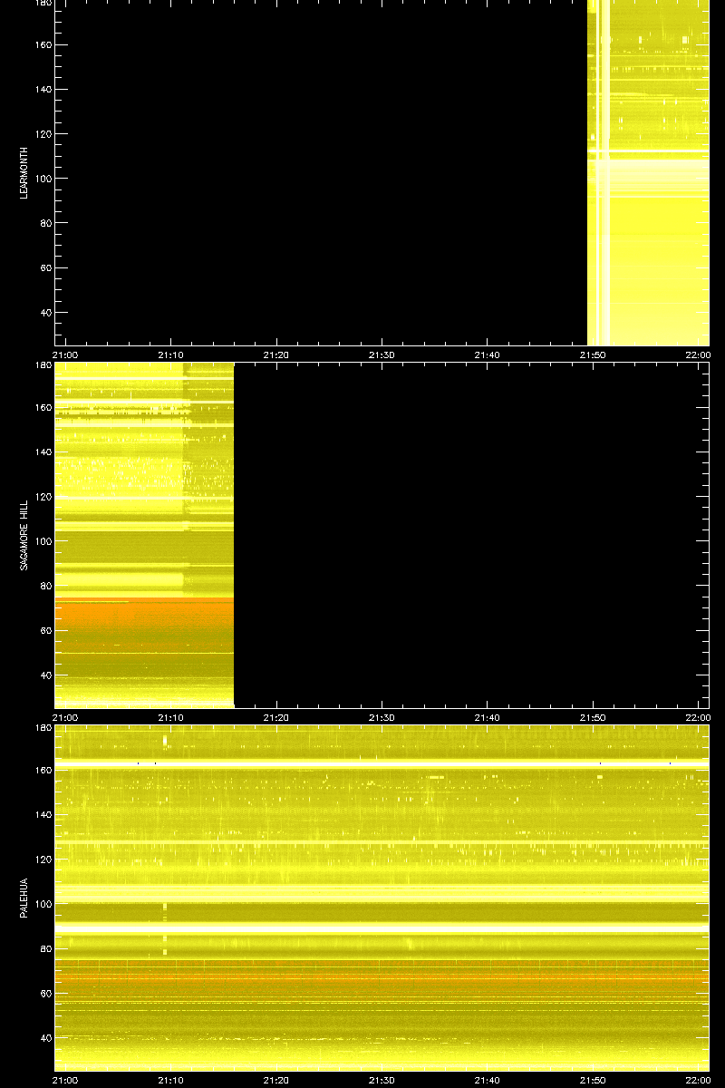Viewport: 725px width, 1088px height.
Task: Click the PALEHUA vertical axis label
Action: click(x=25, y=898)
